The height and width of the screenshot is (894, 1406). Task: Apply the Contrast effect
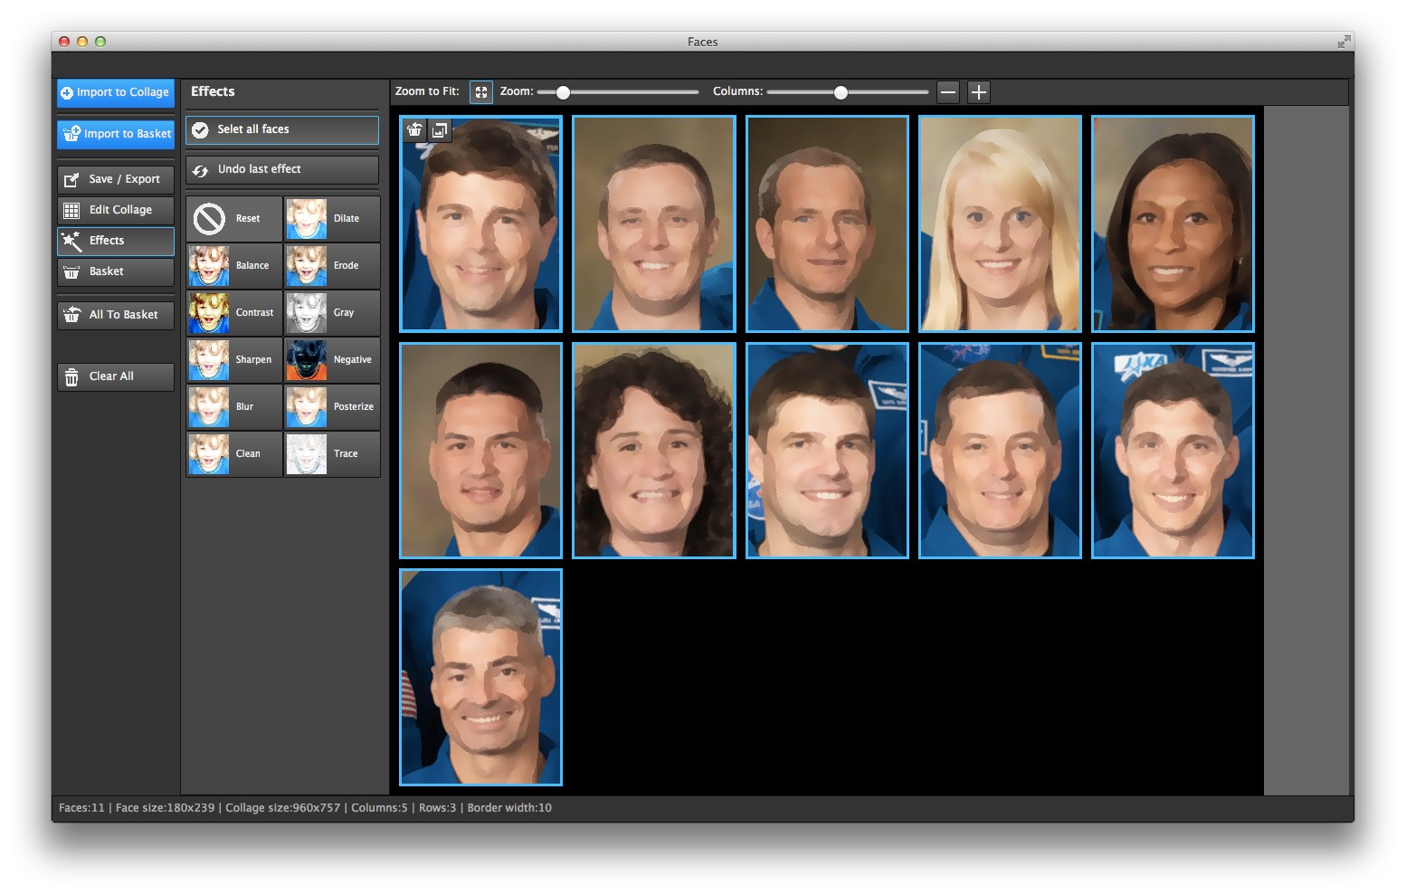click(234, 313)
